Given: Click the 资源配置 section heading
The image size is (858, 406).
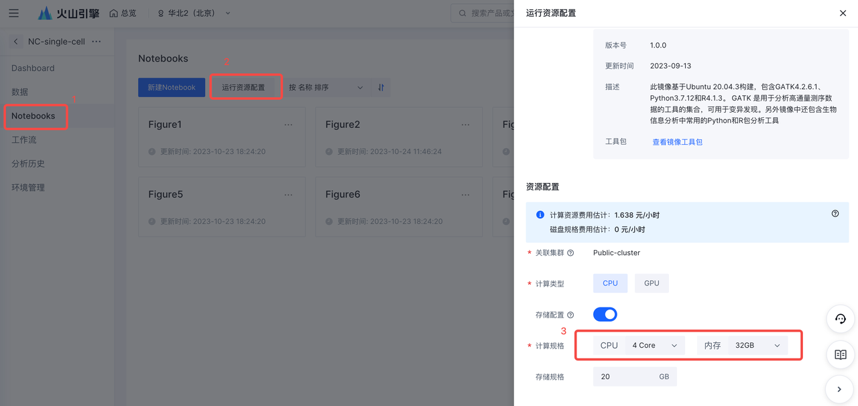Looking at the screenshot, I should tap(543, 187).
